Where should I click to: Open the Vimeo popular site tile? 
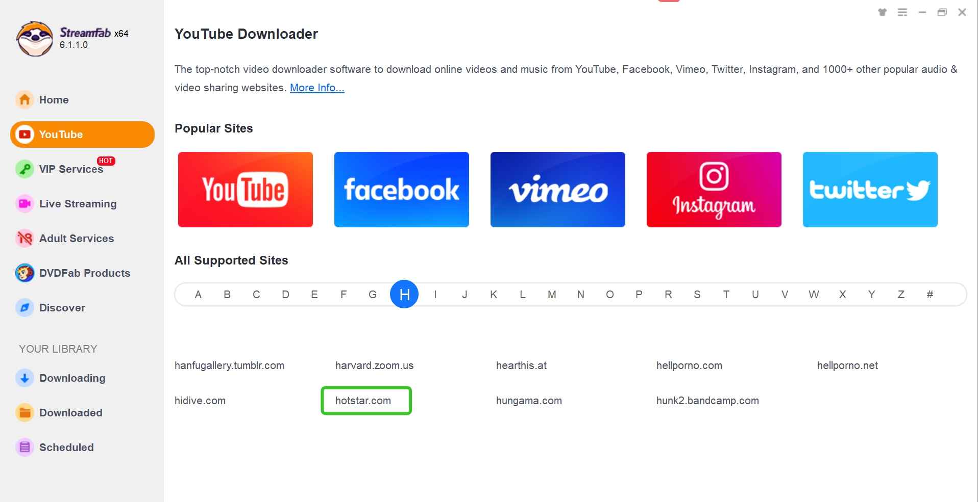point(558,190)
